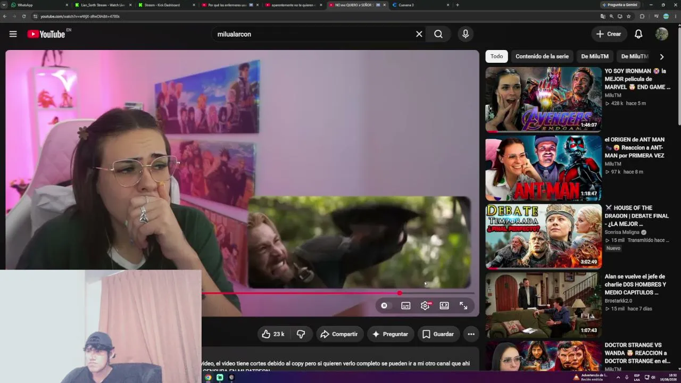Open title 'Alan se vuelve el jefe de charlie'

[x=635, y=285]
